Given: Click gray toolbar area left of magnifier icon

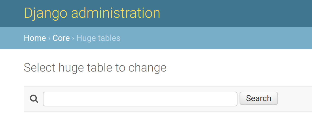Looking at the screenshot, I should click(27, 99).
